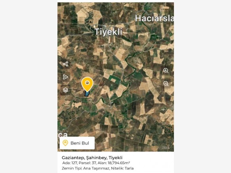Viewport: 231px width, 173px height.
Task: Click the Tiyekli village label
Action: point(109,32)
